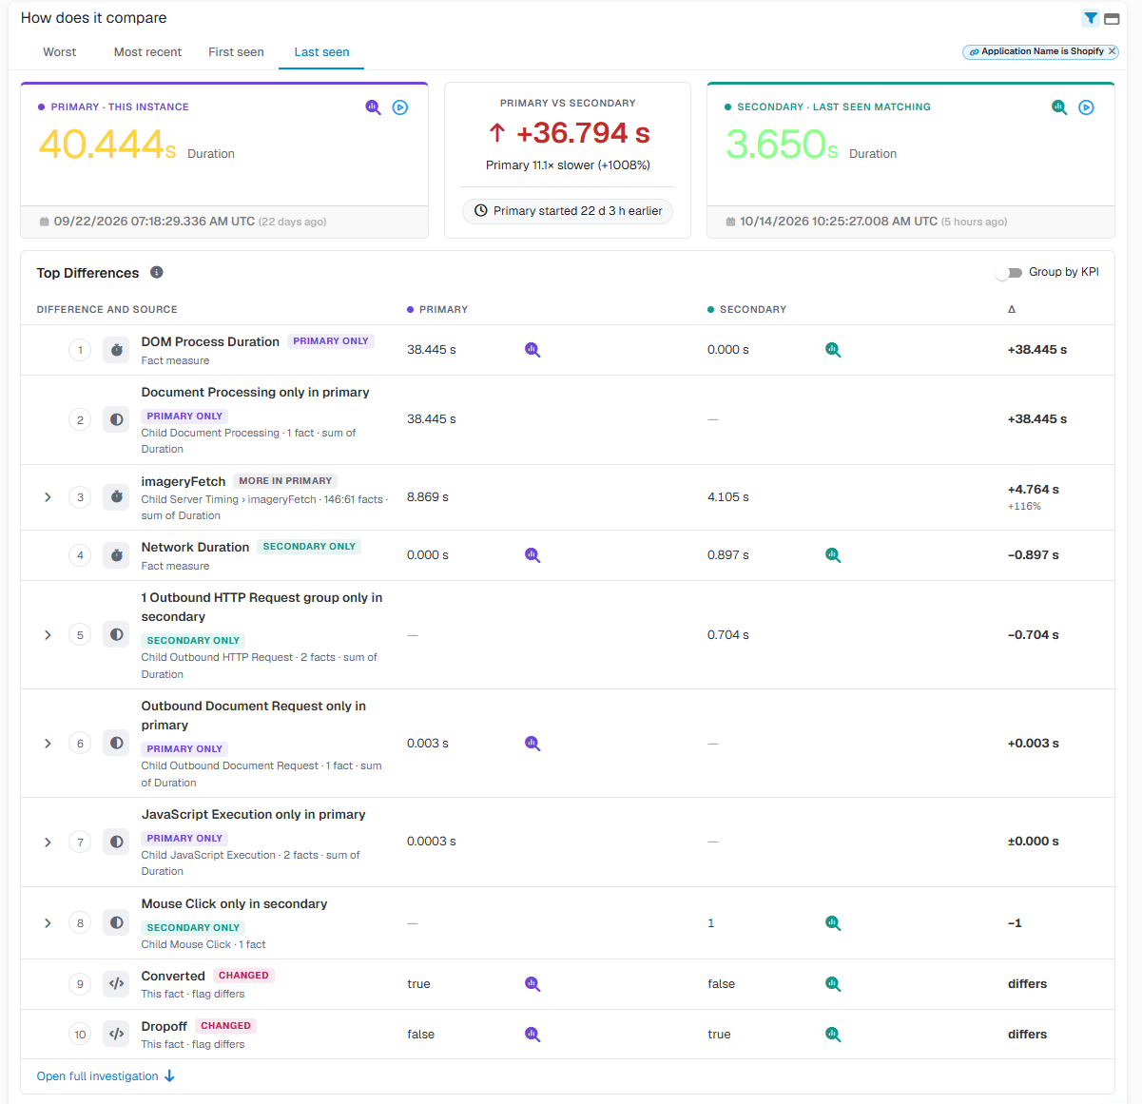Click the CHANGED badge on the Dropoff row
This screenshot has width=1142, height=1104.
point(225,1026)
